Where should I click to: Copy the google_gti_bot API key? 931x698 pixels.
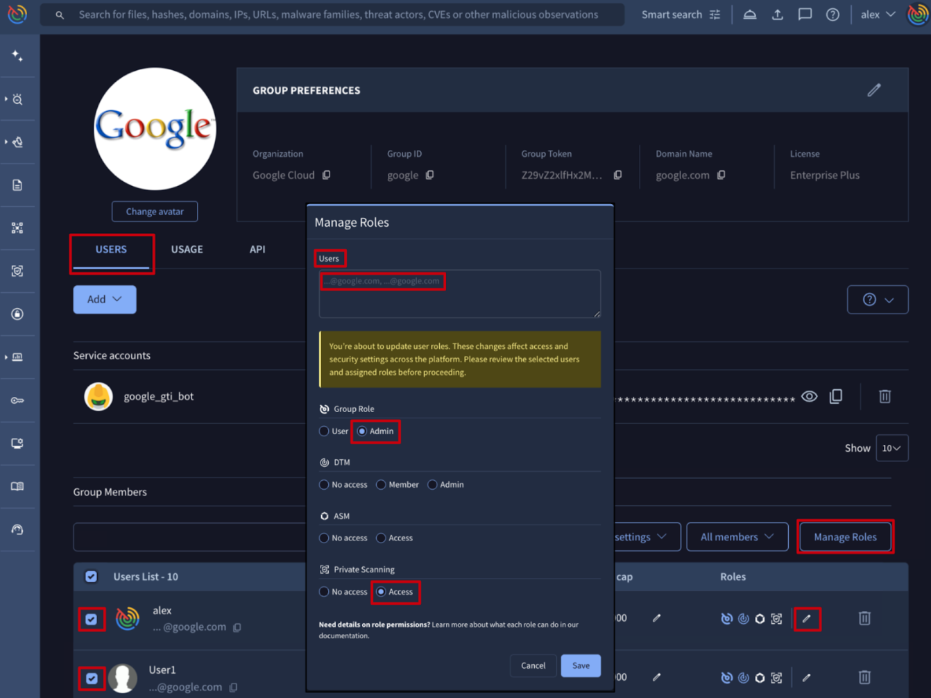pos(836,396)
